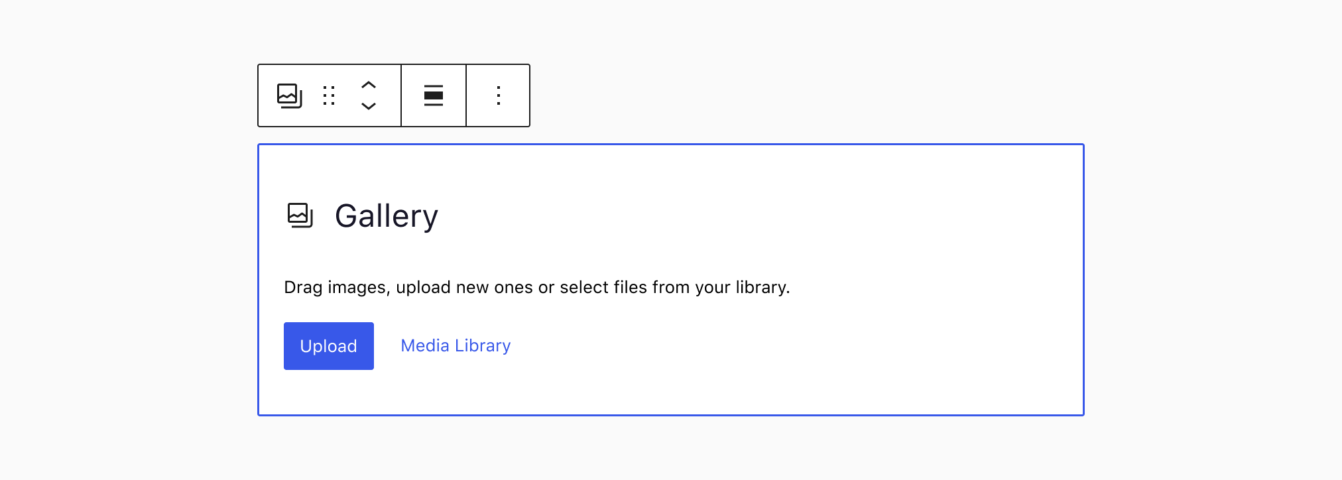Choose images via the Media Library link
The height and width of the screenshot is (480, 1342).
point(456,346)
